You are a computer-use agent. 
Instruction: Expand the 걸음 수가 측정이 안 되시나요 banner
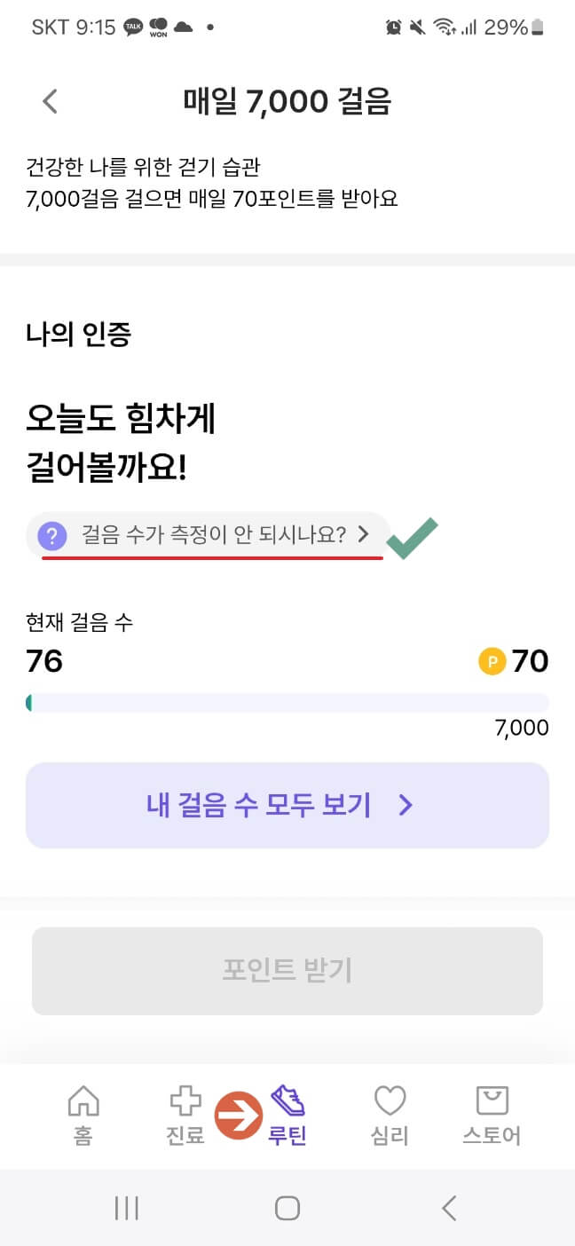(x=204, y=535)
